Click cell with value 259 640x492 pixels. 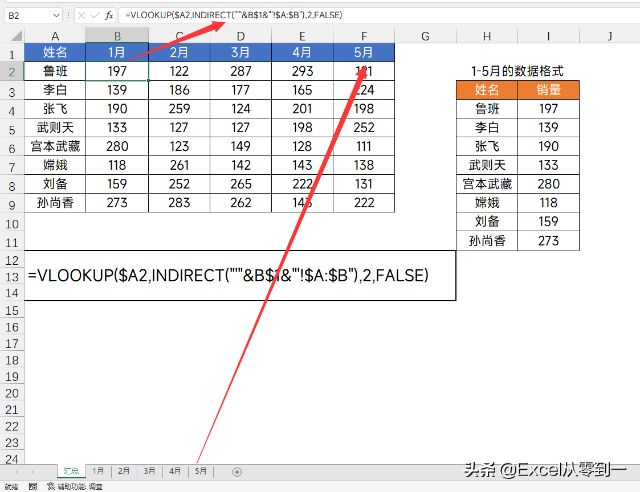coord(179,109)
